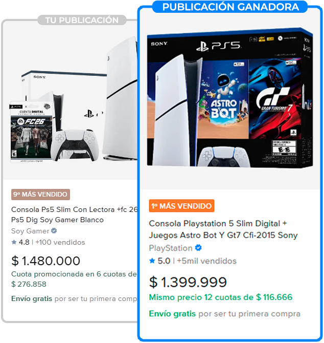
Task: Open the 1º Más Vendido badge
Action: 181,206
